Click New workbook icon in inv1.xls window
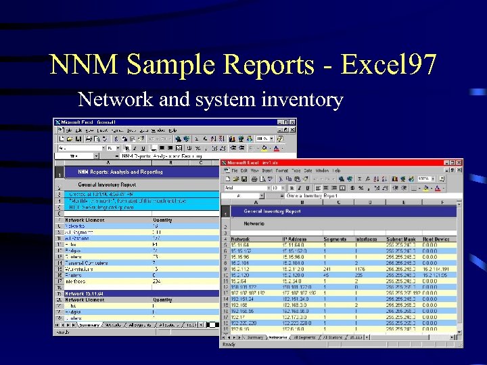Image resolution: width=487 pixels, height=365 pixels. point(228,179)
